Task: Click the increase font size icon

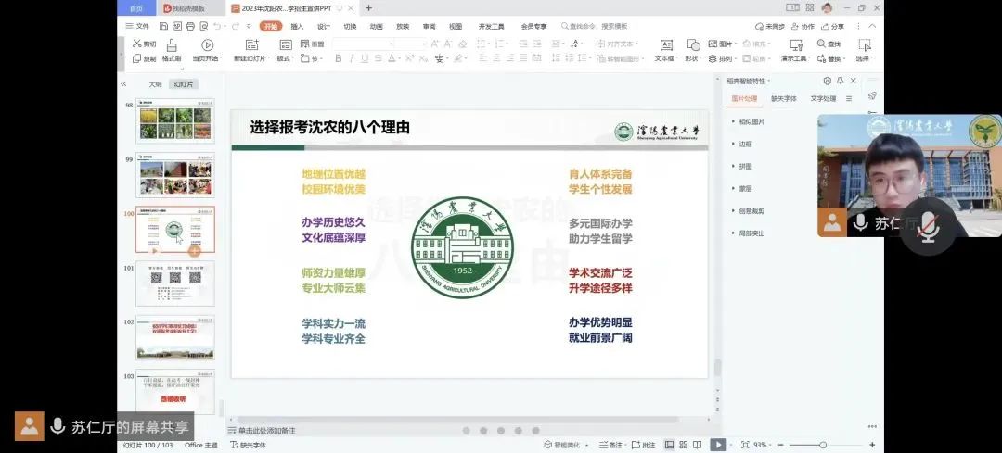Action: tap(434, 44)
